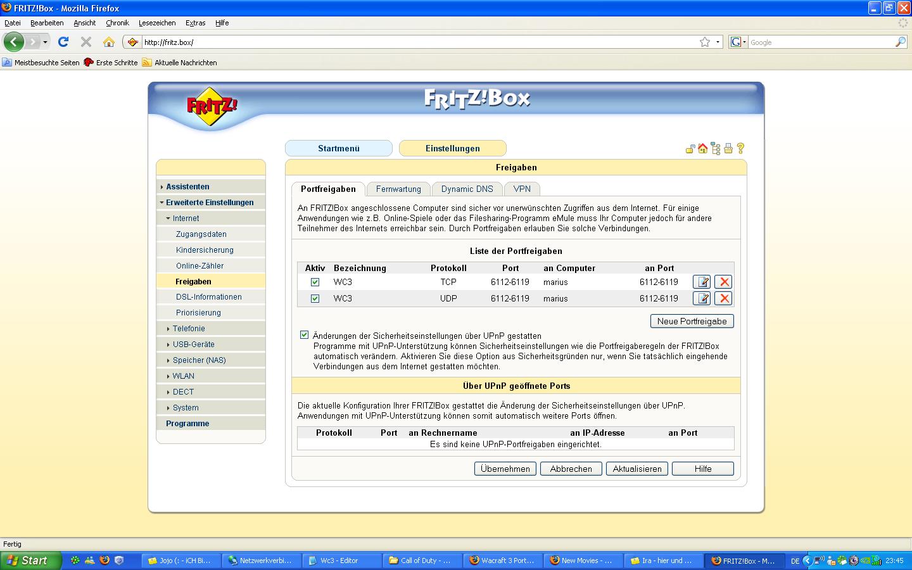Image resolution: width=912 pixels, height=570 pixels.
Task: Switch to the Dynamic DNS tab
Action: [467, 189]
